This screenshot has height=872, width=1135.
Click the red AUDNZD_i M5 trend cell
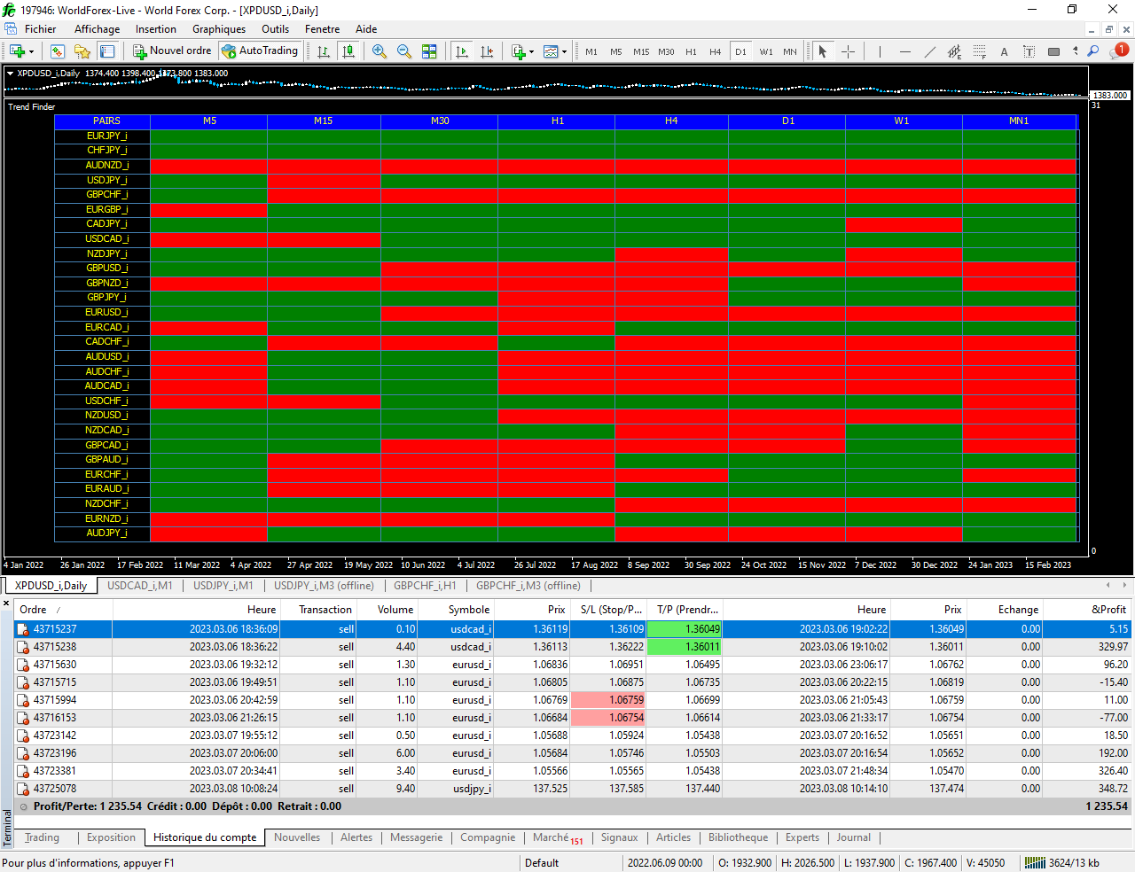click(x=208, y=166)
